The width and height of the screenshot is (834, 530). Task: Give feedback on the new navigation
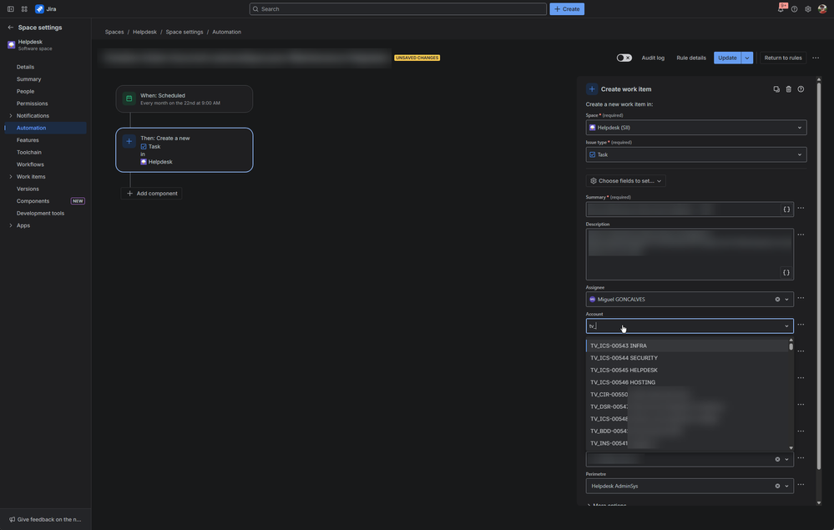[45, 519]
